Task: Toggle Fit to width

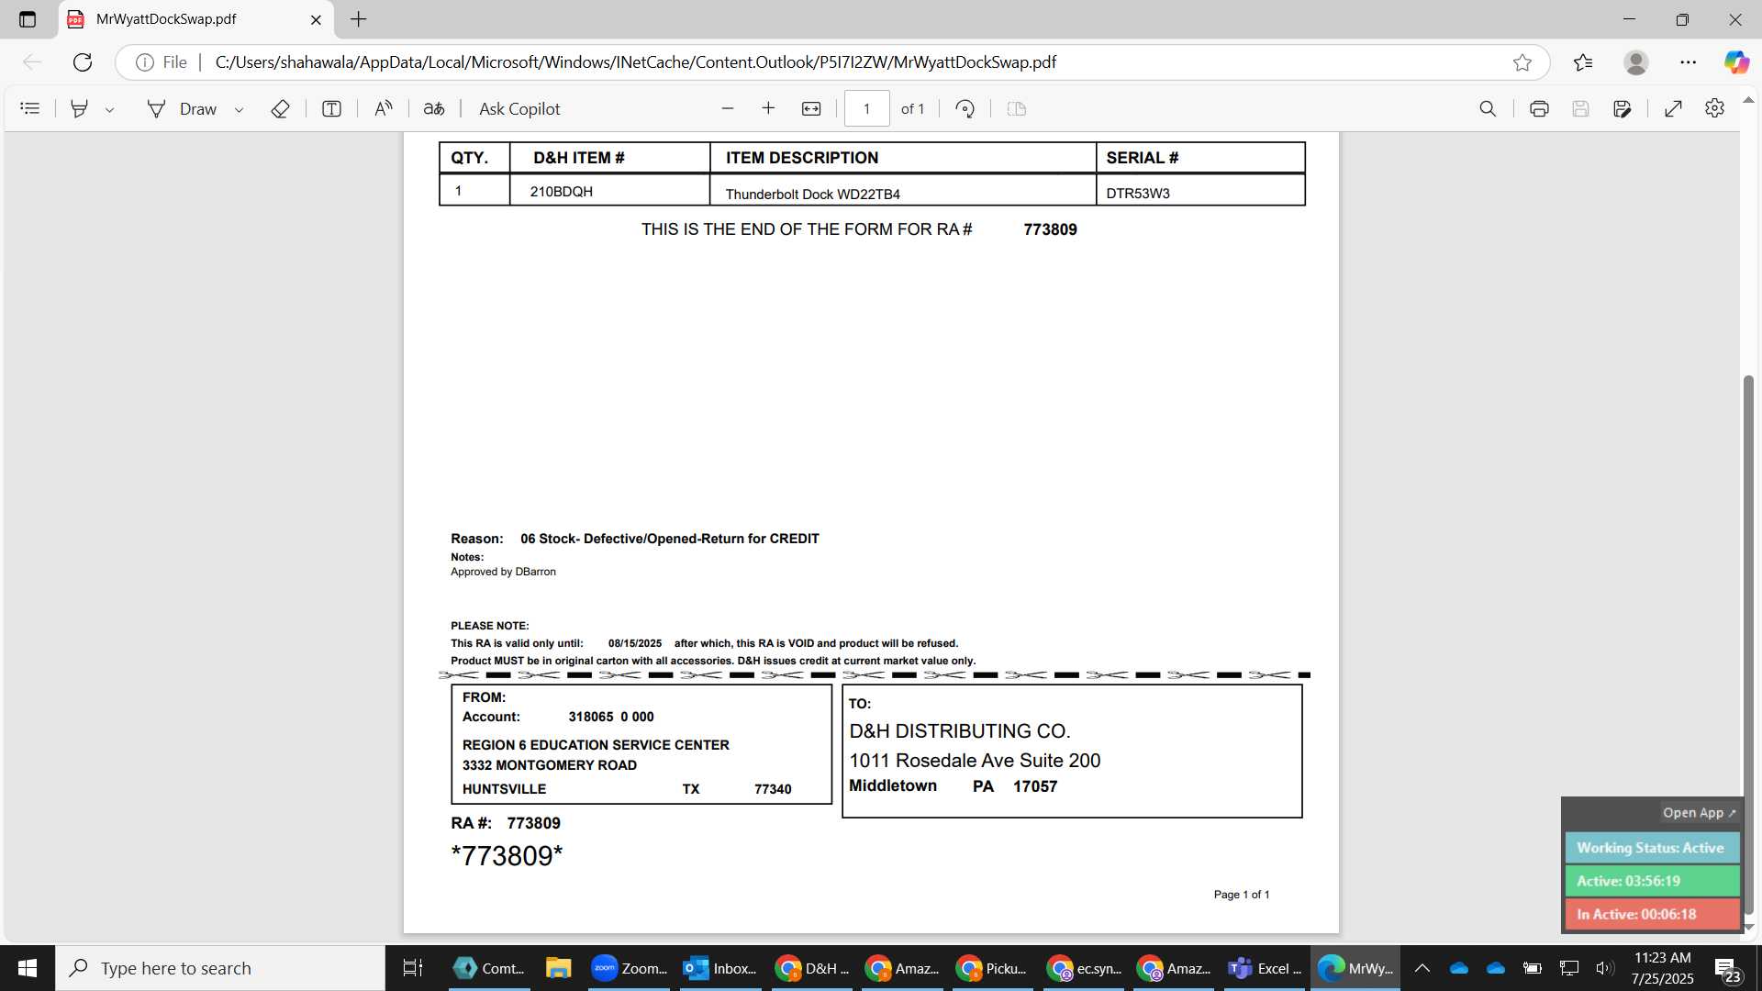Action: coord(811,108)
